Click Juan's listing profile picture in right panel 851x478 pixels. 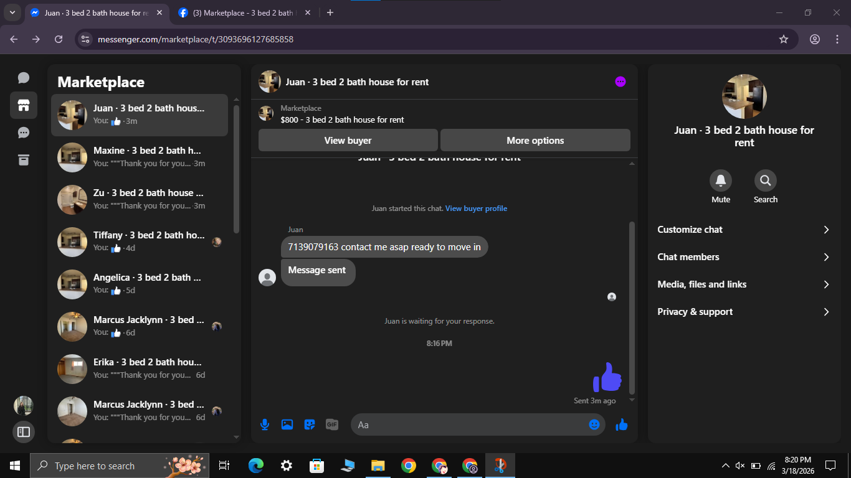(744, 96)
